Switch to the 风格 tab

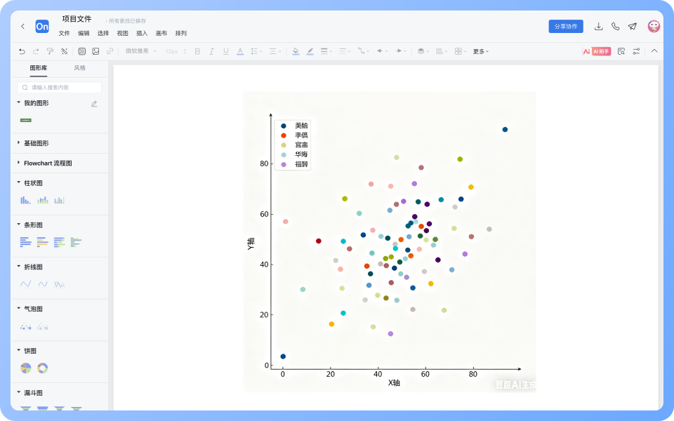pyautogui.click(x=80, y=68)
